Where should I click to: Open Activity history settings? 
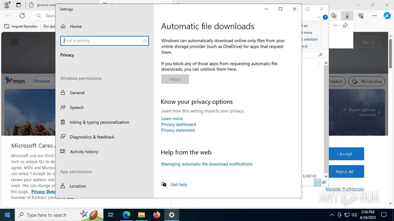79,152
